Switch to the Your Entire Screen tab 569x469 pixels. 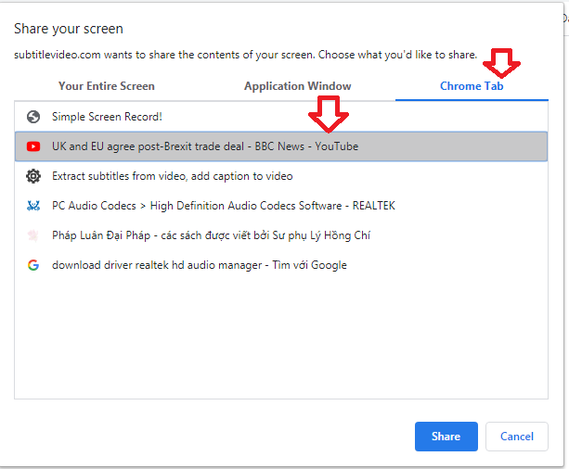click(x=107, y=86)
